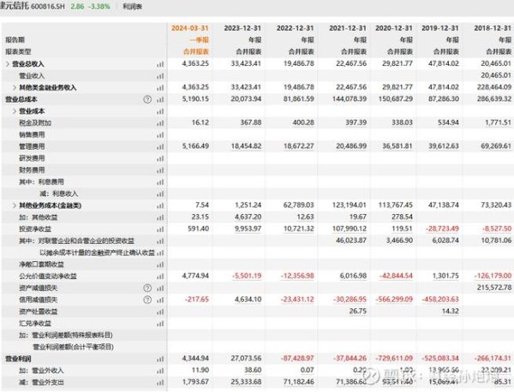Open chart icon for 减：营业外支出 row
The image size is (514, 392).
pos(160,383)
